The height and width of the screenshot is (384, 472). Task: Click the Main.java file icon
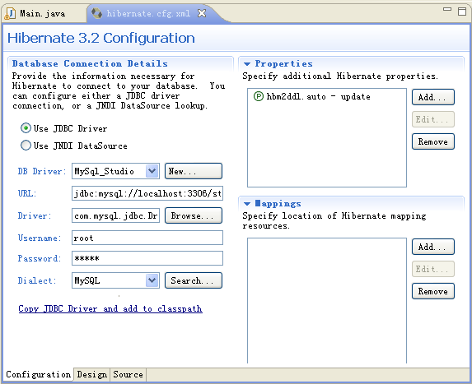click(x=10, y=13)
